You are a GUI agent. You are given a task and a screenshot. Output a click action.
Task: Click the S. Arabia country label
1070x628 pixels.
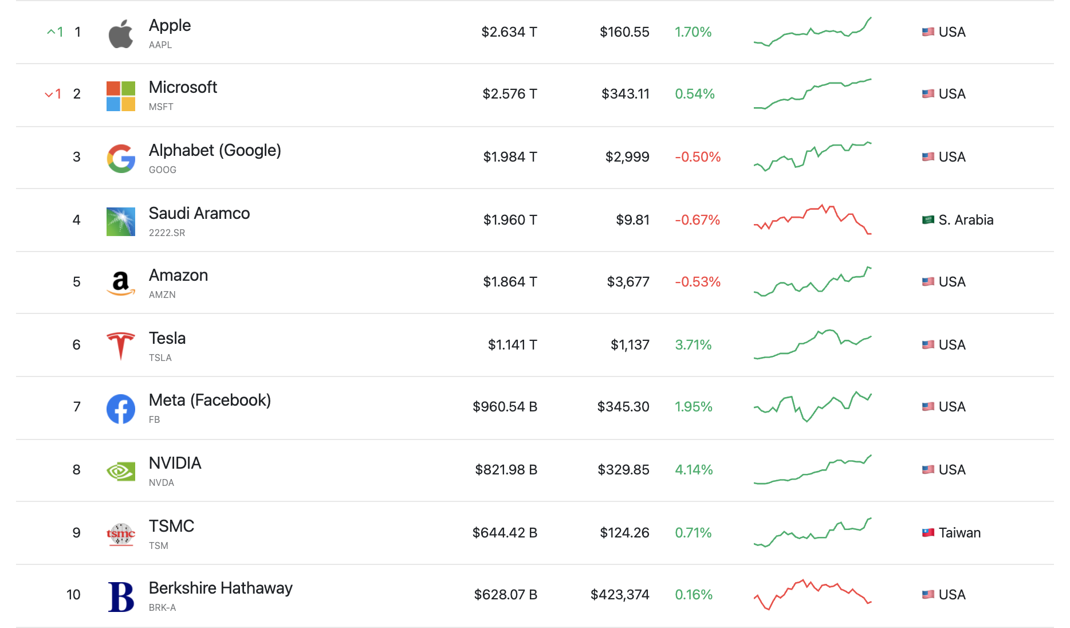pos(966,220)
